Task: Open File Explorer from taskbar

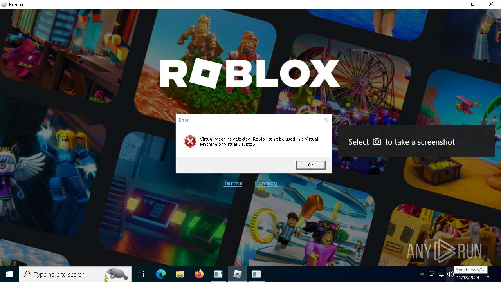Action: point(180,274)
